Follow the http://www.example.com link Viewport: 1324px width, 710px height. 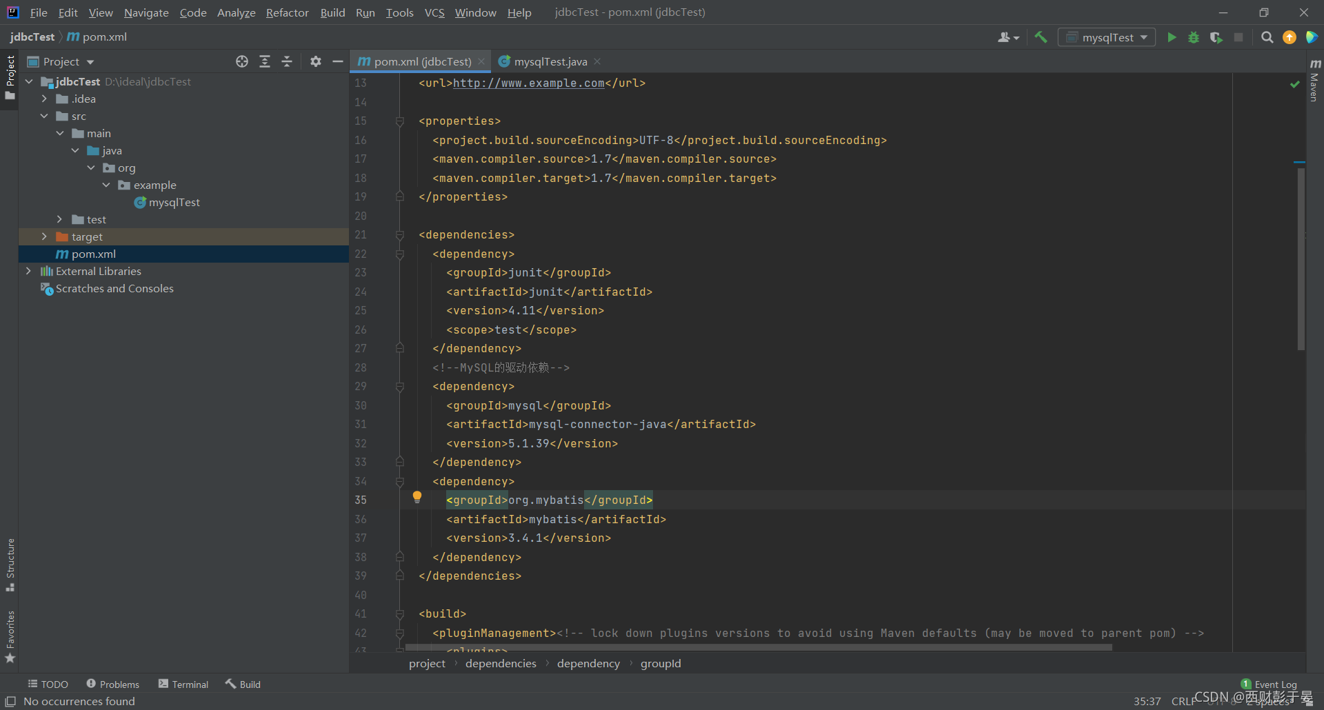(528, 83)
